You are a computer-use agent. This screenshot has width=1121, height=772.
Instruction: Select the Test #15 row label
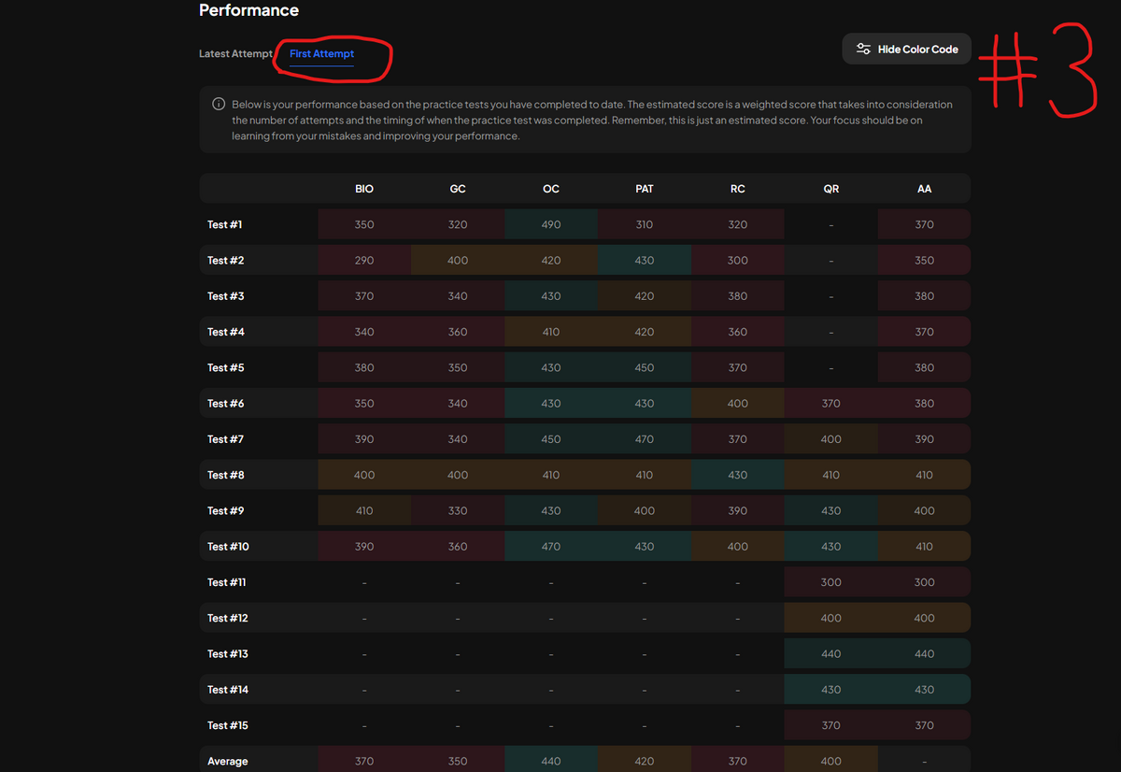point(228,726)
